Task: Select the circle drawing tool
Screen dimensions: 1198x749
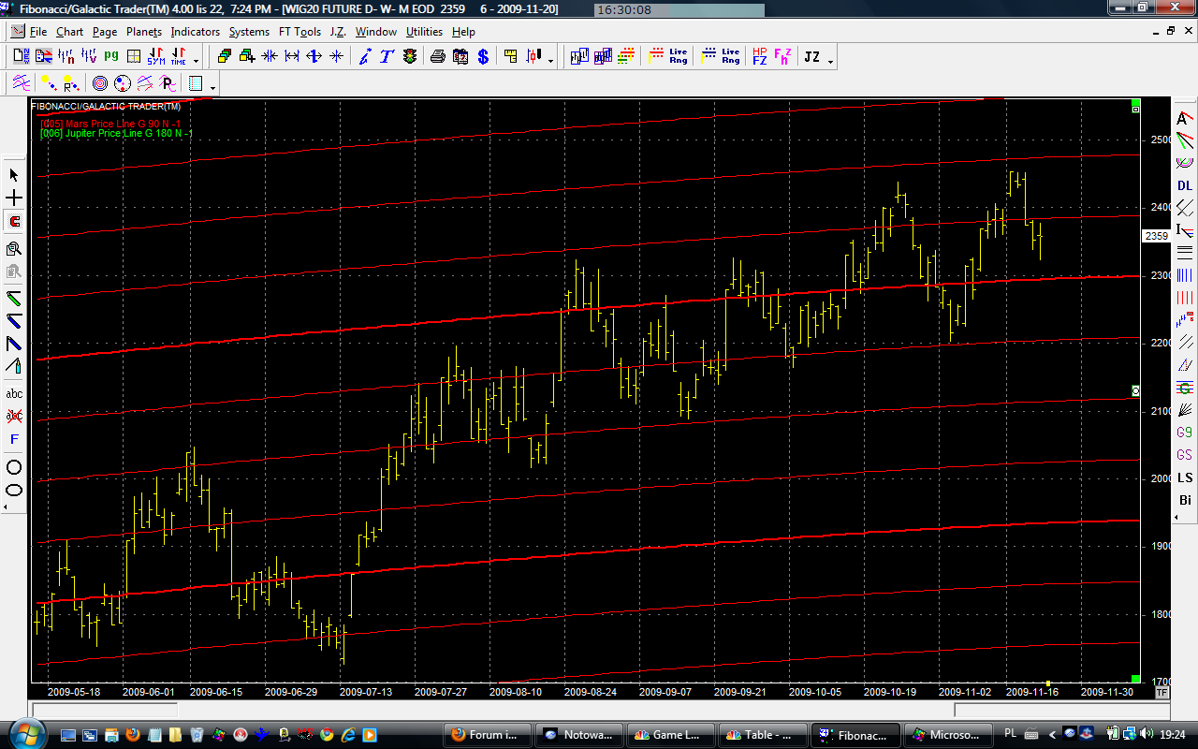Action: (x=14, y=467)
